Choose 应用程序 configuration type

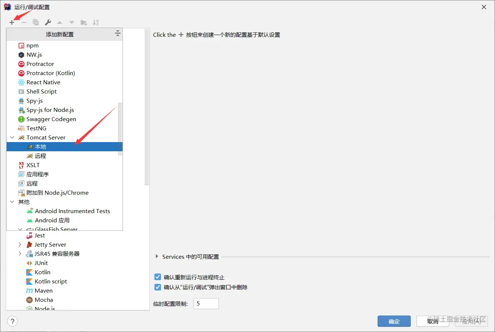pyautogui.click(x=64, y=174)
